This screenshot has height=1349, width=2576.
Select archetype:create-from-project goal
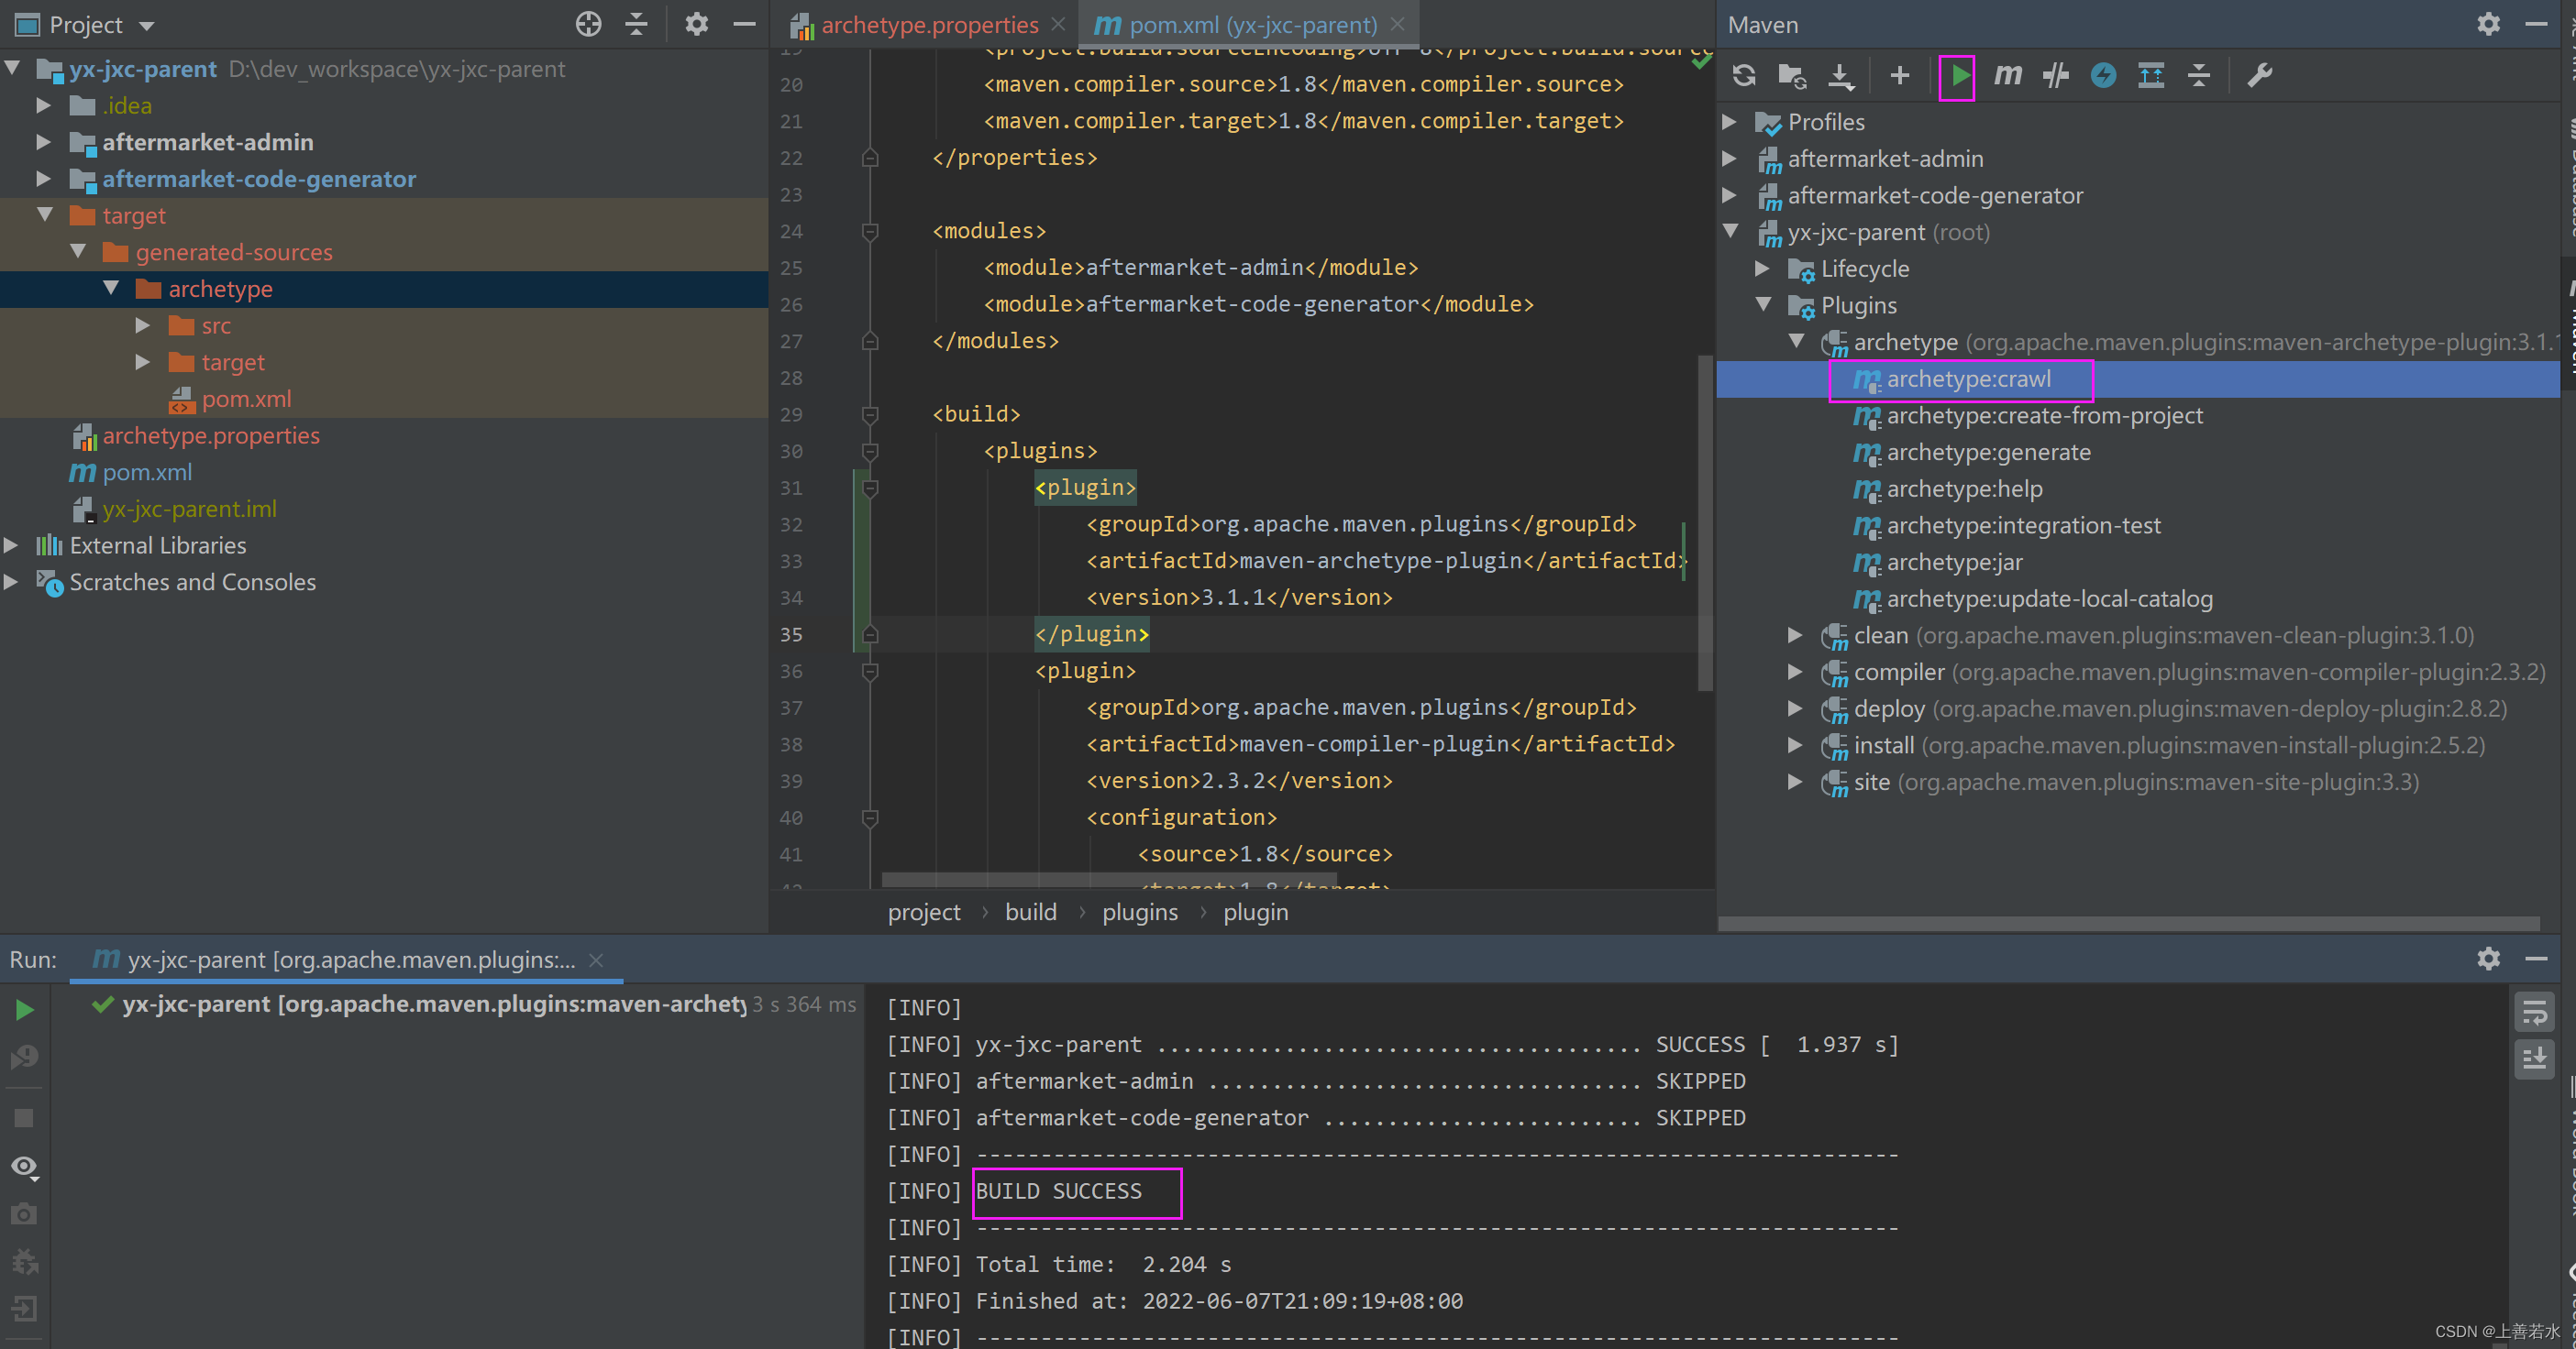(x=2043, y=416)
